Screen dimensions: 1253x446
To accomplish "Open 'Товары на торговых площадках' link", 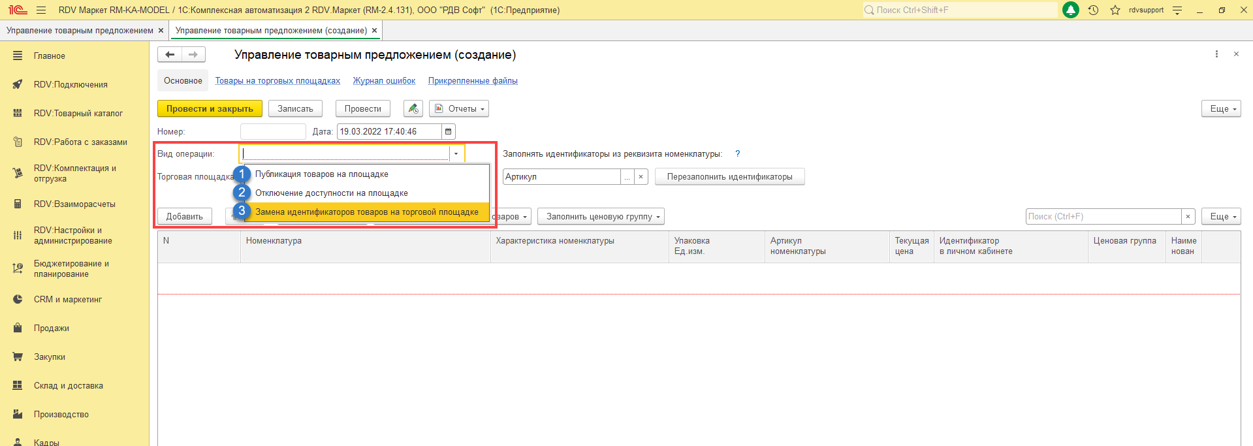I will (278, 81).
